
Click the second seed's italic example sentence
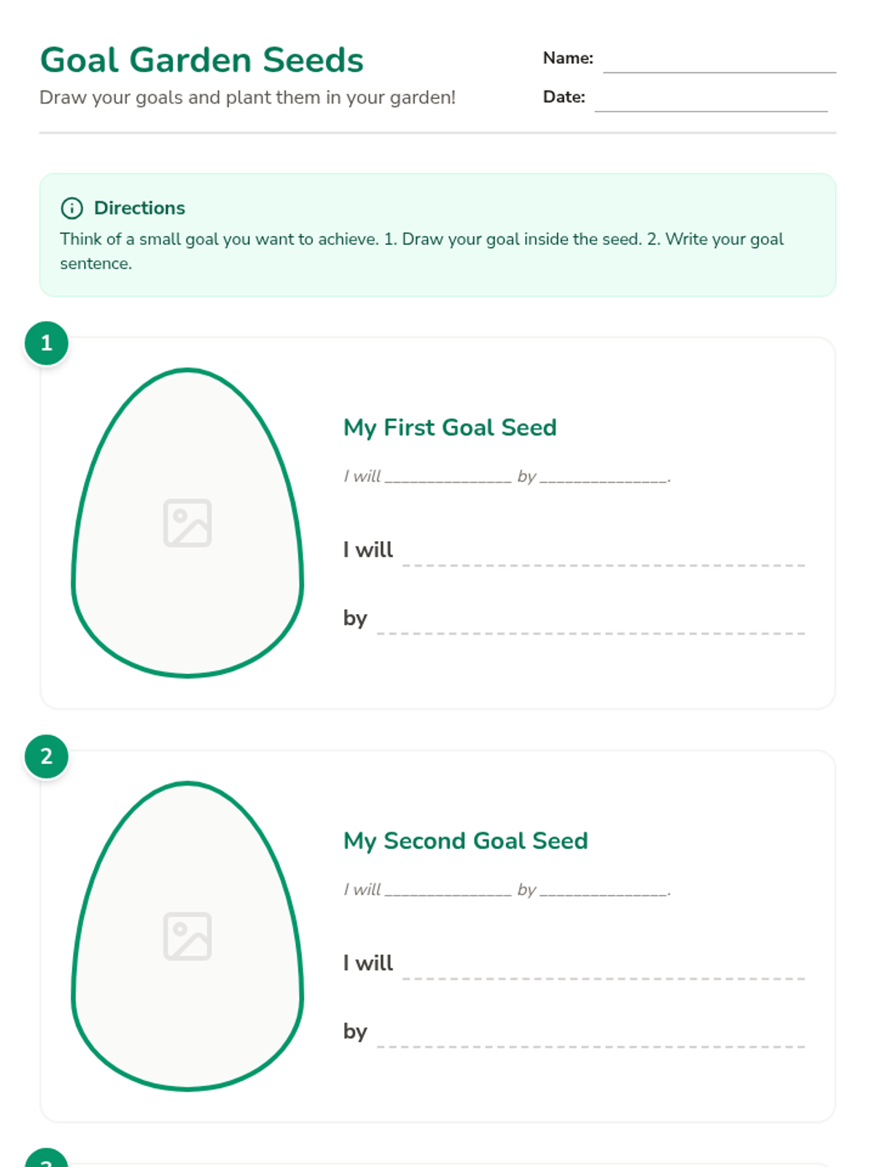[507, 890]
